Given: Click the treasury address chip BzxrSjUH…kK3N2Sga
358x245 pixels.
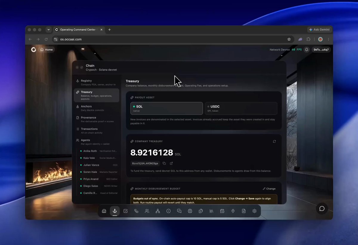Looking at the screenshot, I should 145,163.
